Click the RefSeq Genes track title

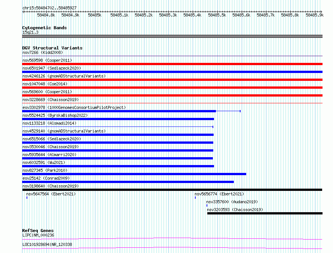pyautogui.click(x=38, y=231)
